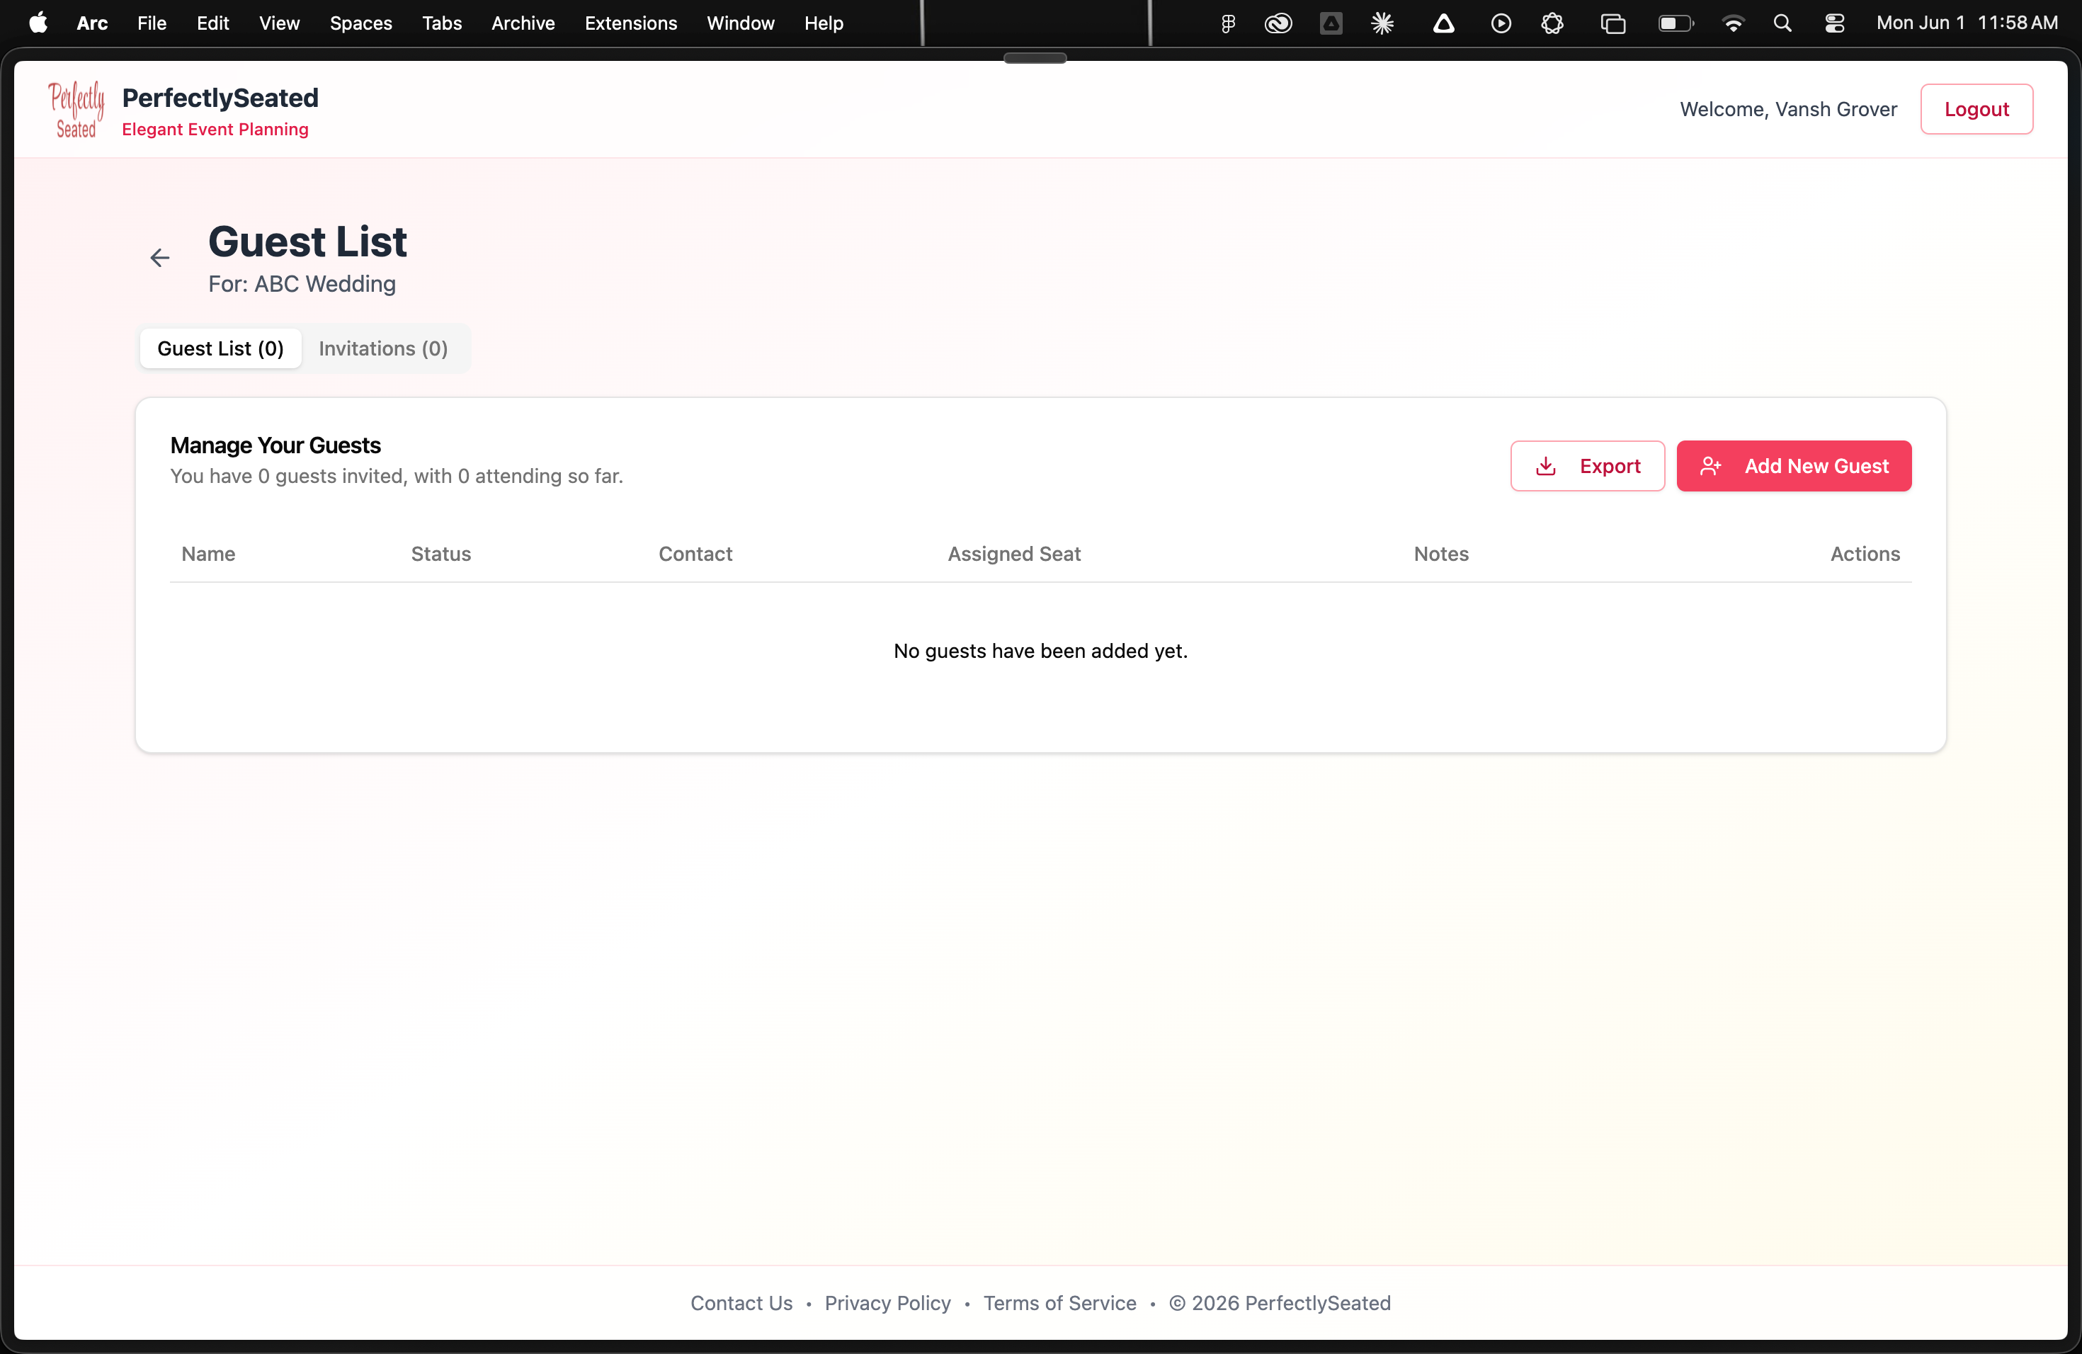The width and height of the screenshot is (2082, 1354).
Task: Click 'No guests have been added yet.' message
Action: pos(1041,651)
